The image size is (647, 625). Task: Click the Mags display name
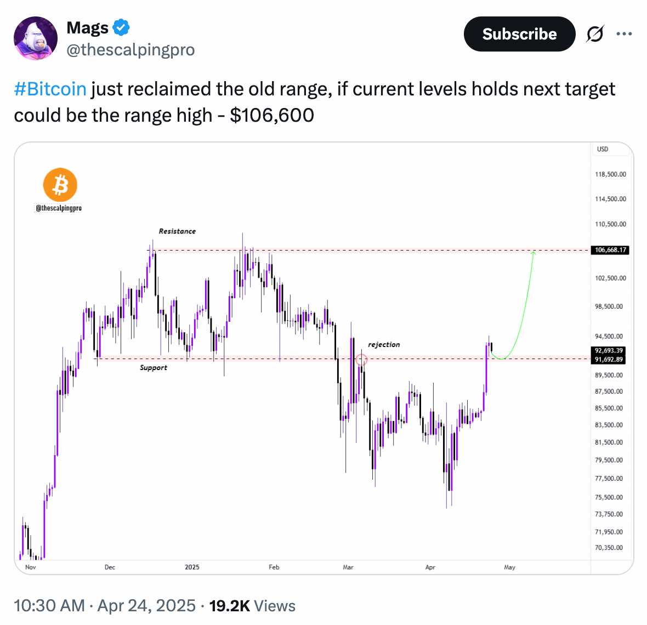88,27
